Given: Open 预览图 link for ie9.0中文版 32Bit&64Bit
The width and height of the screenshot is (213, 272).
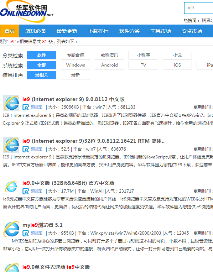Looking at the screenshot, I should coord(36,191).
